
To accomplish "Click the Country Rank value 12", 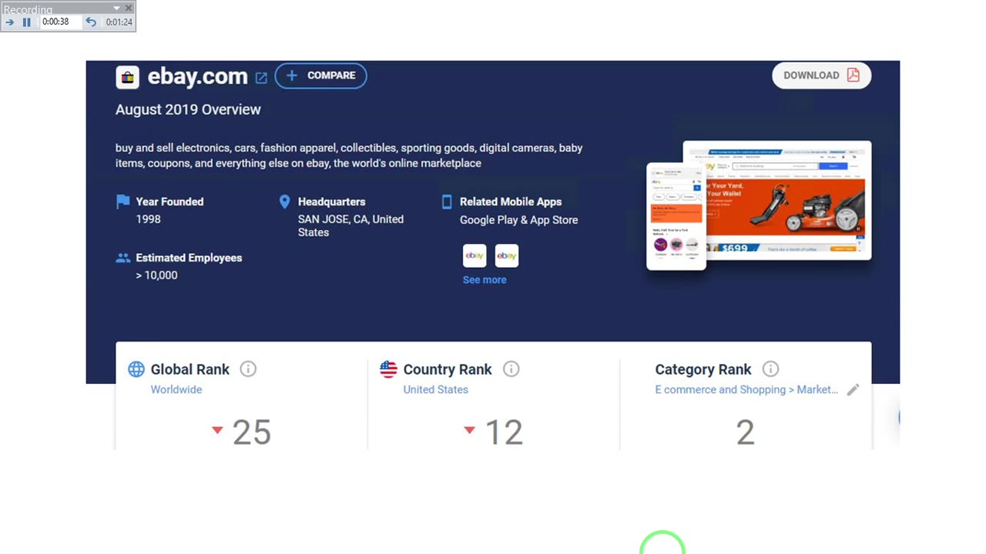I will pos(505,432).
